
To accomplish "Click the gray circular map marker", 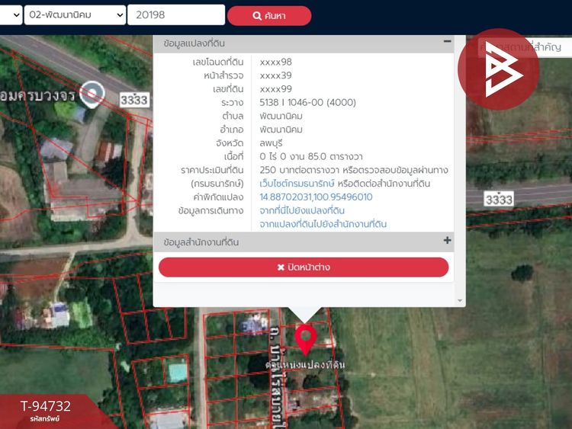I will click(93, 94).
